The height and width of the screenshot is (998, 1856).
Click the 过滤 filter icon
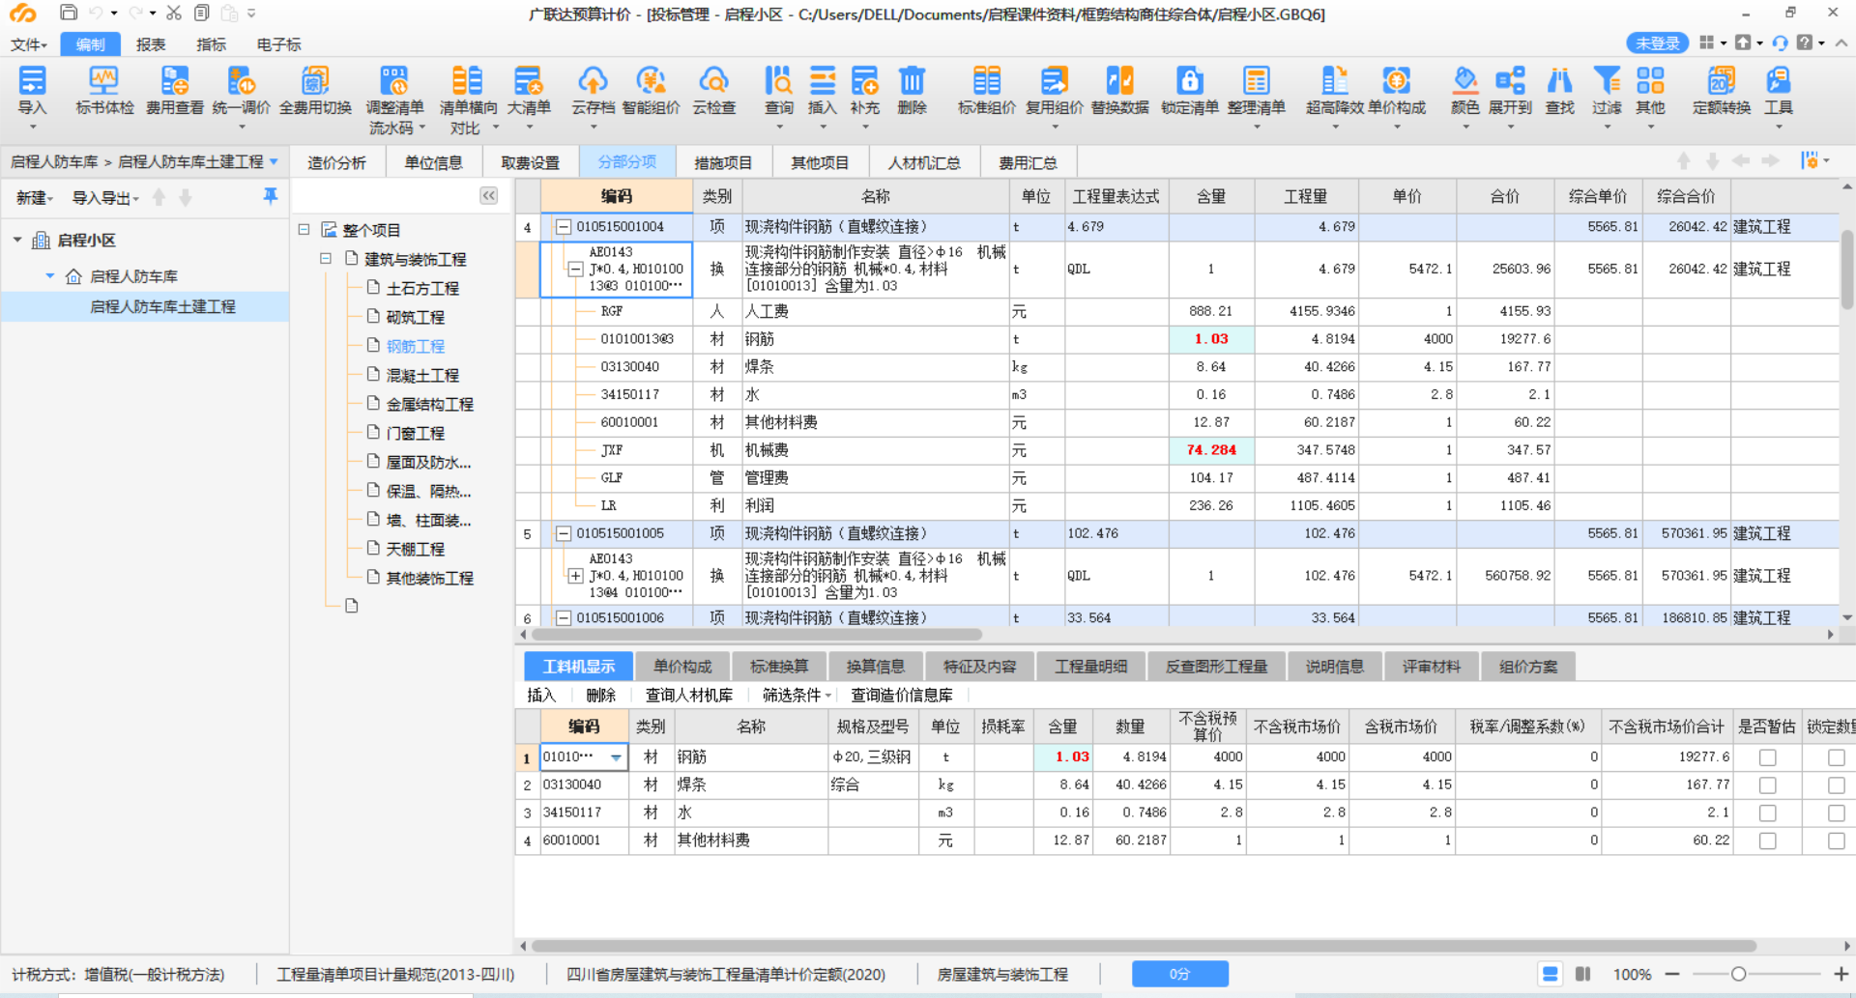(1607, 81)
